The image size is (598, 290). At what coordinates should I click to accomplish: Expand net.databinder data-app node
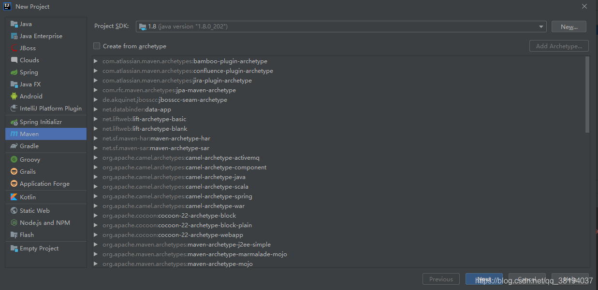tap(96, 110)
